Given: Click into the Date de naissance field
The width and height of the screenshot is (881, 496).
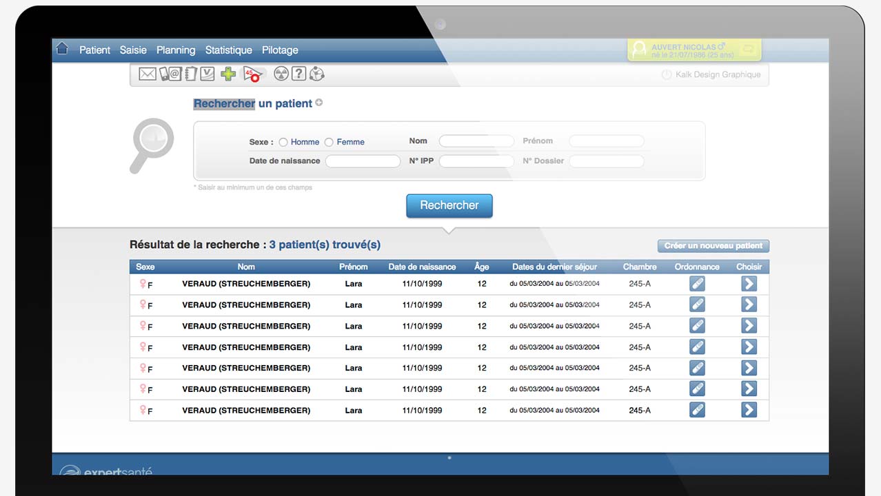Looking at the screenshot, I should pos(363,161).
